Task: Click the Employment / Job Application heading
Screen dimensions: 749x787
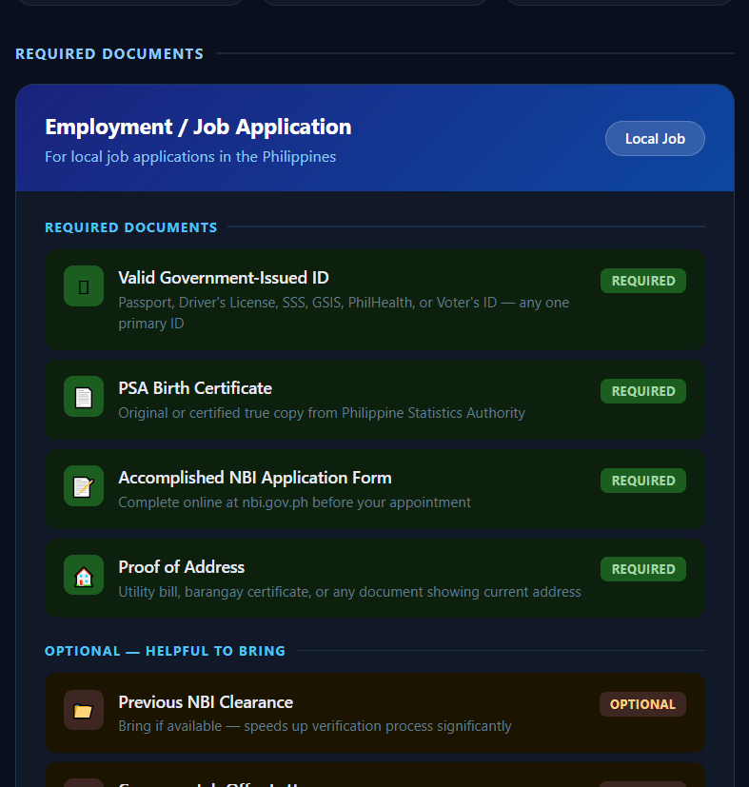Action: coord(198,127)
